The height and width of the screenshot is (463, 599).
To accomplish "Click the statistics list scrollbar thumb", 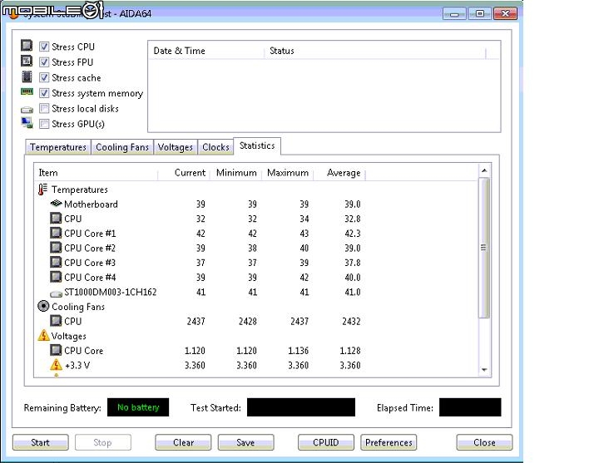I will pyautogui.click(x=484, y=248).
